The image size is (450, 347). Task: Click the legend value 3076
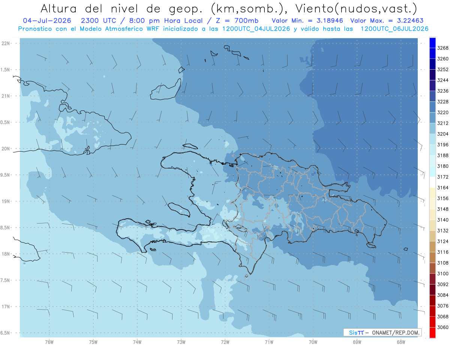(442, 306)
